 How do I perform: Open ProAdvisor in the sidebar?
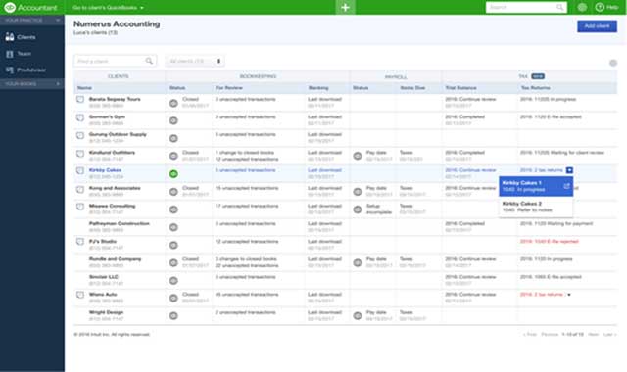point(25,70)
